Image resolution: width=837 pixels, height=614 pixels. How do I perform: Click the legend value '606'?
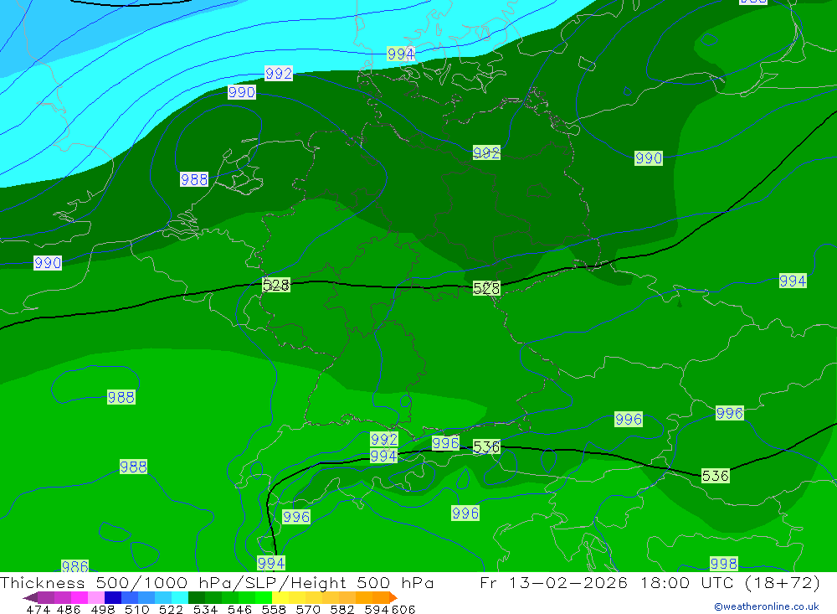tap(403, 610)
